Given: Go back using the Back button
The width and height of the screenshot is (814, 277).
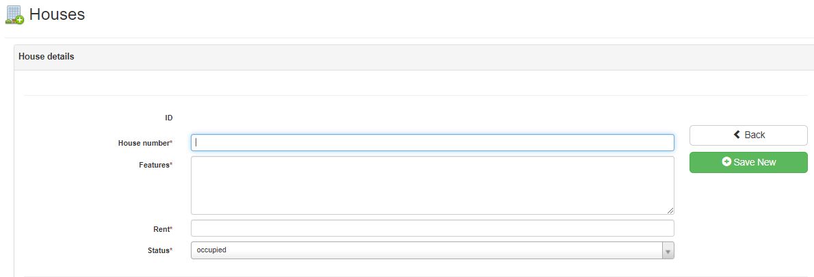Looking at the screenshot, I should point(748,135).
